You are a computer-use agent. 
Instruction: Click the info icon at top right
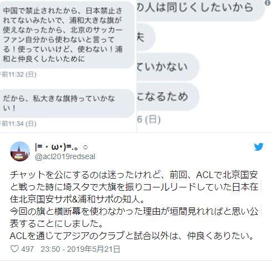(268, 3)
